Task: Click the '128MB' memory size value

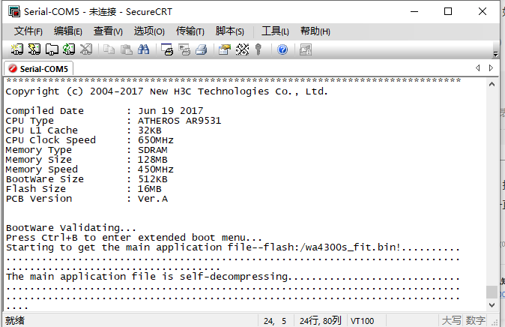Action: click(152, 160)
